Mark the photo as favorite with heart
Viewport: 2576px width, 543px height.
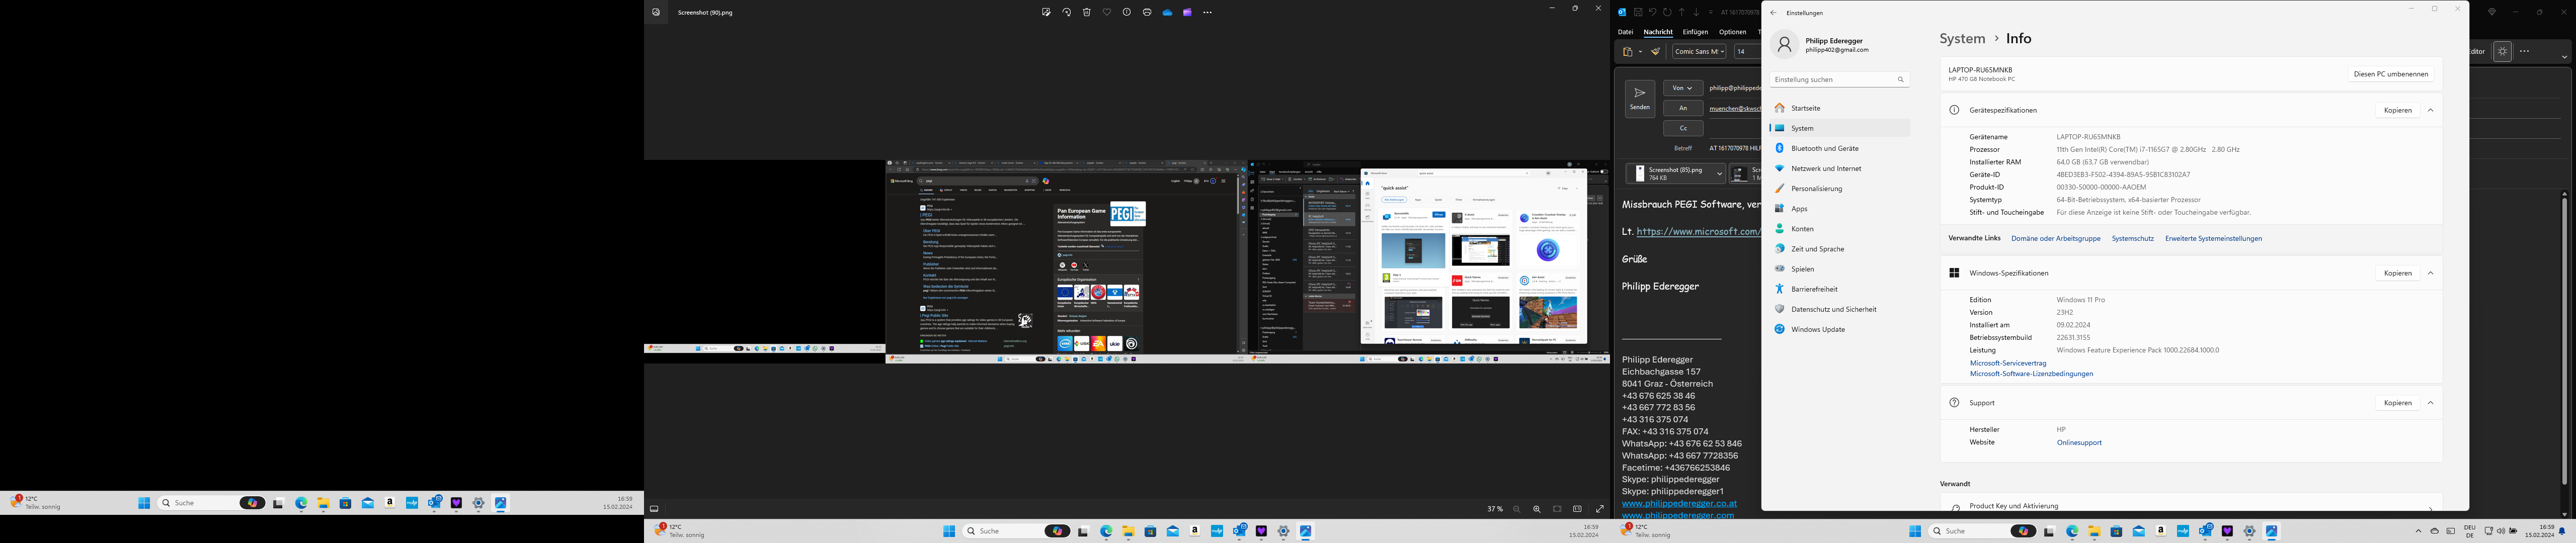click(x=1107, y=12)
